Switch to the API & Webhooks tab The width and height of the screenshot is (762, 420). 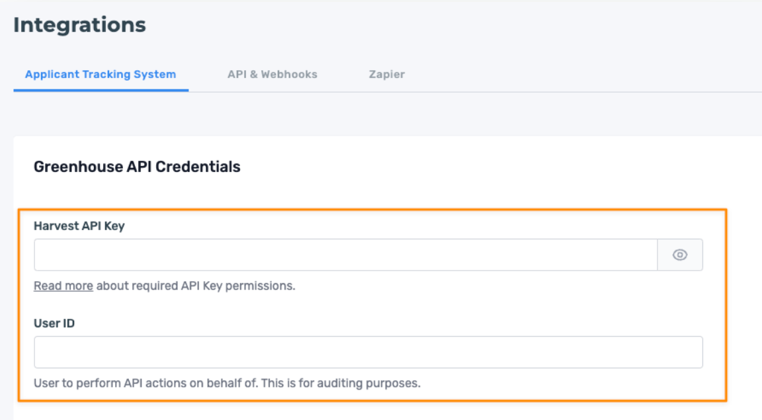[x=272, y=74]
